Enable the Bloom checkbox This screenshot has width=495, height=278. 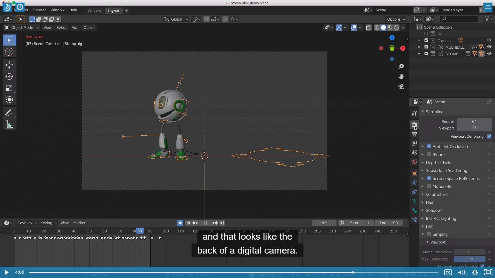429,154
